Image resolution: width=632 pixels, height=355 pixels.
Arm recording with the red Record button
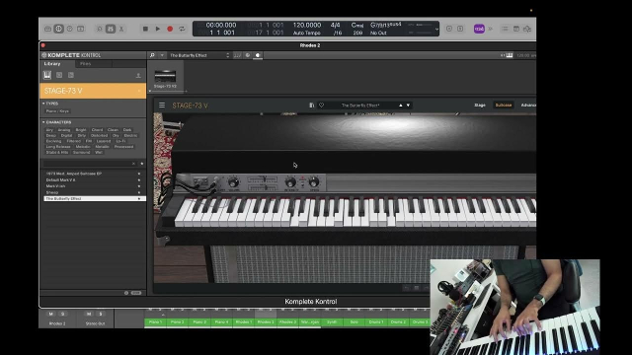point(170,29)
